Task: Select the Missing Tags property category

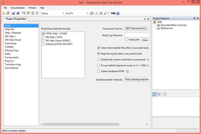Action: (x=12, y=50)
